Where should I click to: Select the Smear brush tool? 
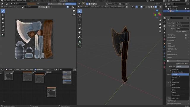(x=3, y=19)
